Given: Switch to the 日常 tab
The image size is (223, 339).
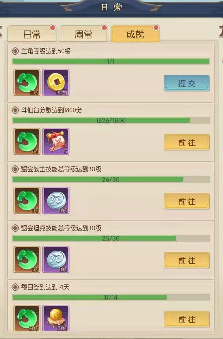Looking at the screenshot, I should point(32,34).
